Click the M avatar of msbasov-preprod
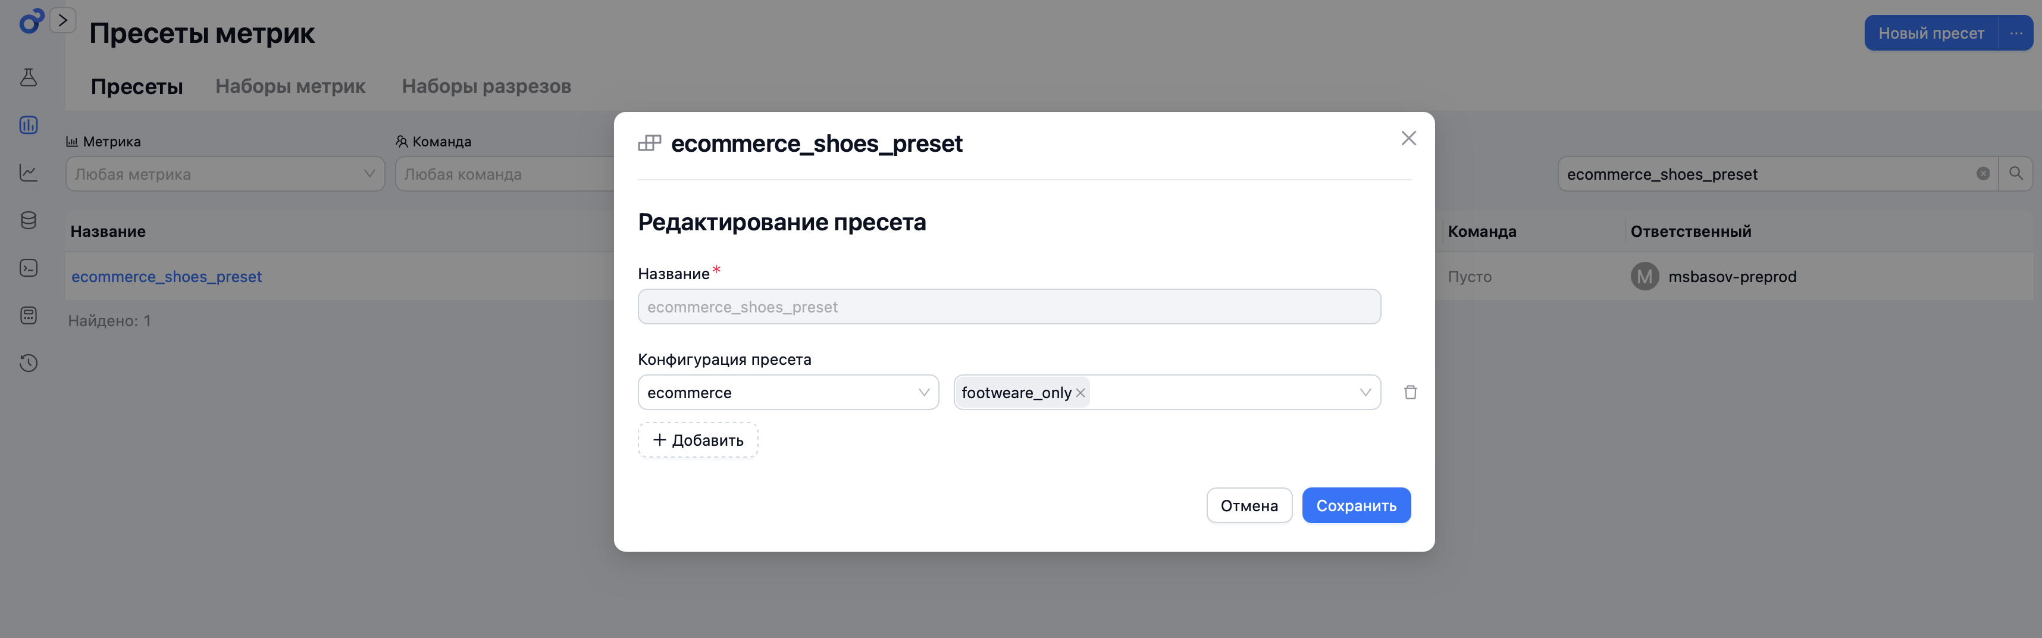2042x638 pixels. click(1644, 277)
